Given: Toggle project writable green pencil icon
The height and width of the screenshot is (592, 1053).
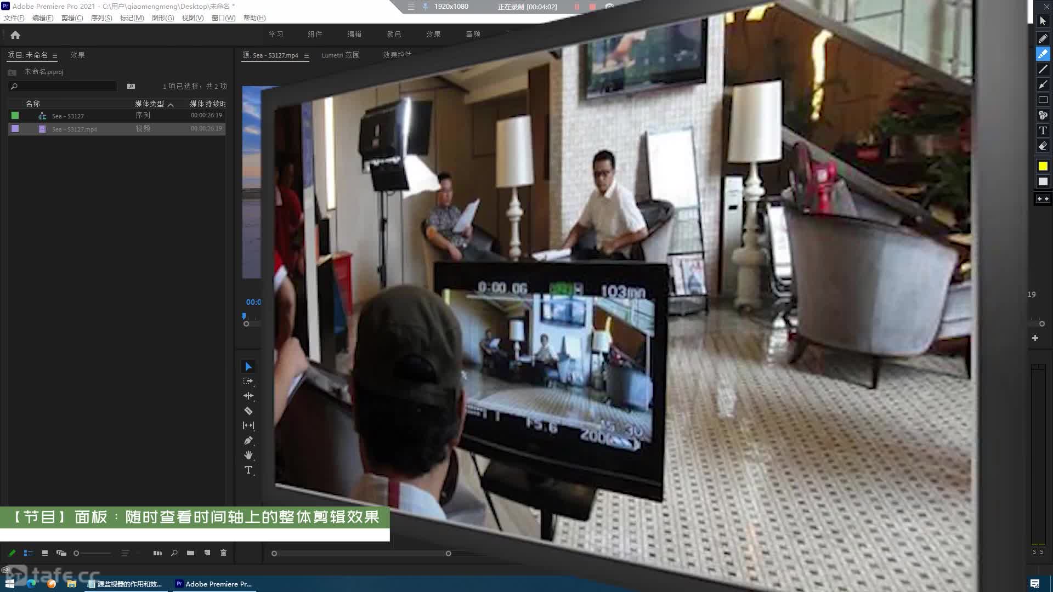Looking at the screenshot, I should pyautogui.click(x=12, y=553).
